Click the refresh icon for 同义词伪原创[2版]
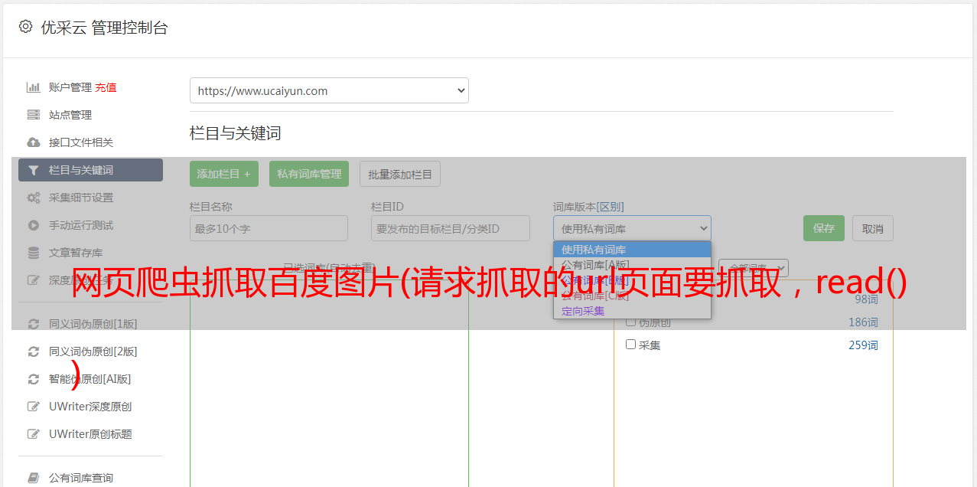The image size is (977, 487). 33,351
